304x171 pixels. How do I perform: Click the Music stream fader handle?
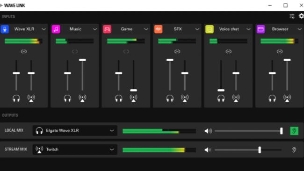coord(82,60)
